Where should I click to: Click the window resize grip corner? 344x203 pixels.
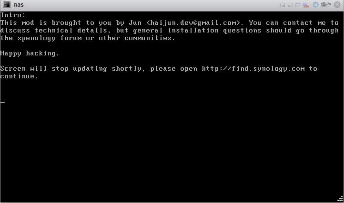[x=340, y=199]
